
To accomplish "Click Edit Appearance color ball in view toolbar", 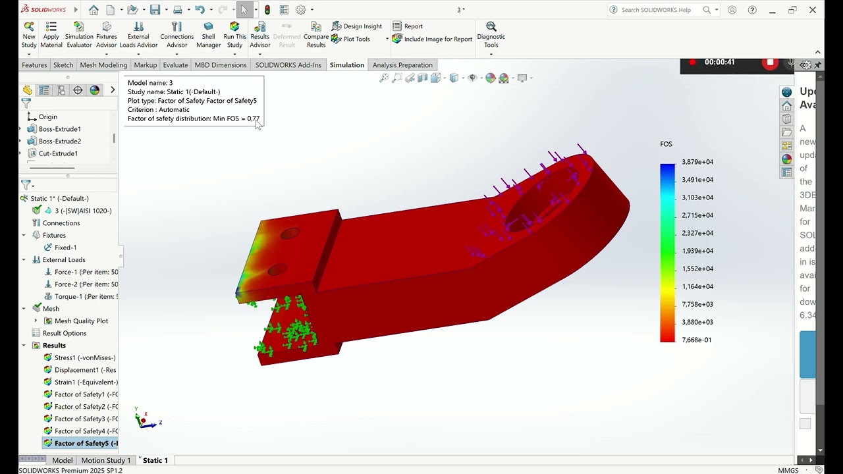I will coord(490,78).
